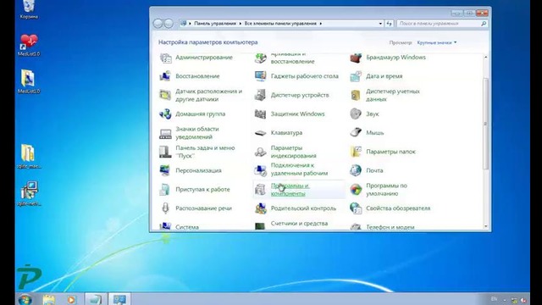Open the Приступая к работе icon
542x305 pixels.
point(165,190)
